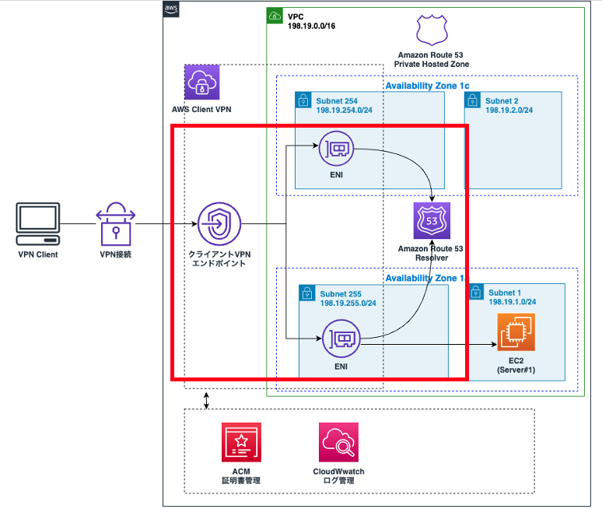Click the Route 53 Private Hosted Zone badge icon
602x509 pixels.
click(x=432, y=30)
